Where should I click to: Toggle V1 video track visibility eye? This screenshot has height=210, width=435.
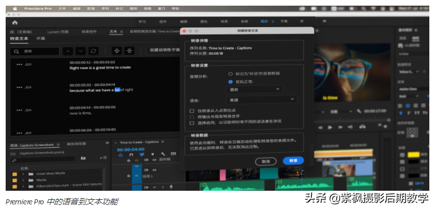tap(154, 170)
